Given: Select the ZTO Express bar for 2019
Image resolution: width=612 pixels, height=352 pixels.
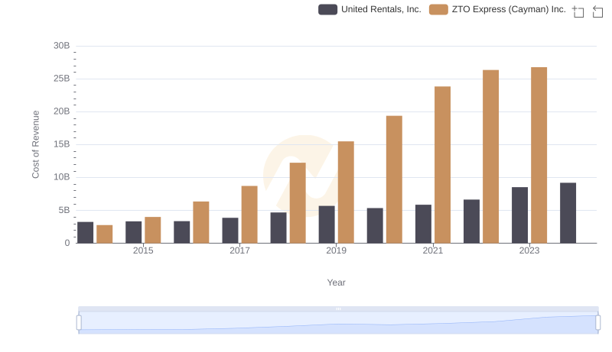Looking at the screenshot, I should [346, 192].
